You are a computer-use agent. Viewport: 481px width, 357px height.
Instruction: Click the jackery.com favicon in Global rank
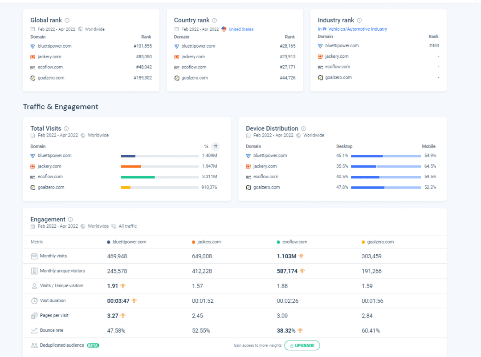33,57
